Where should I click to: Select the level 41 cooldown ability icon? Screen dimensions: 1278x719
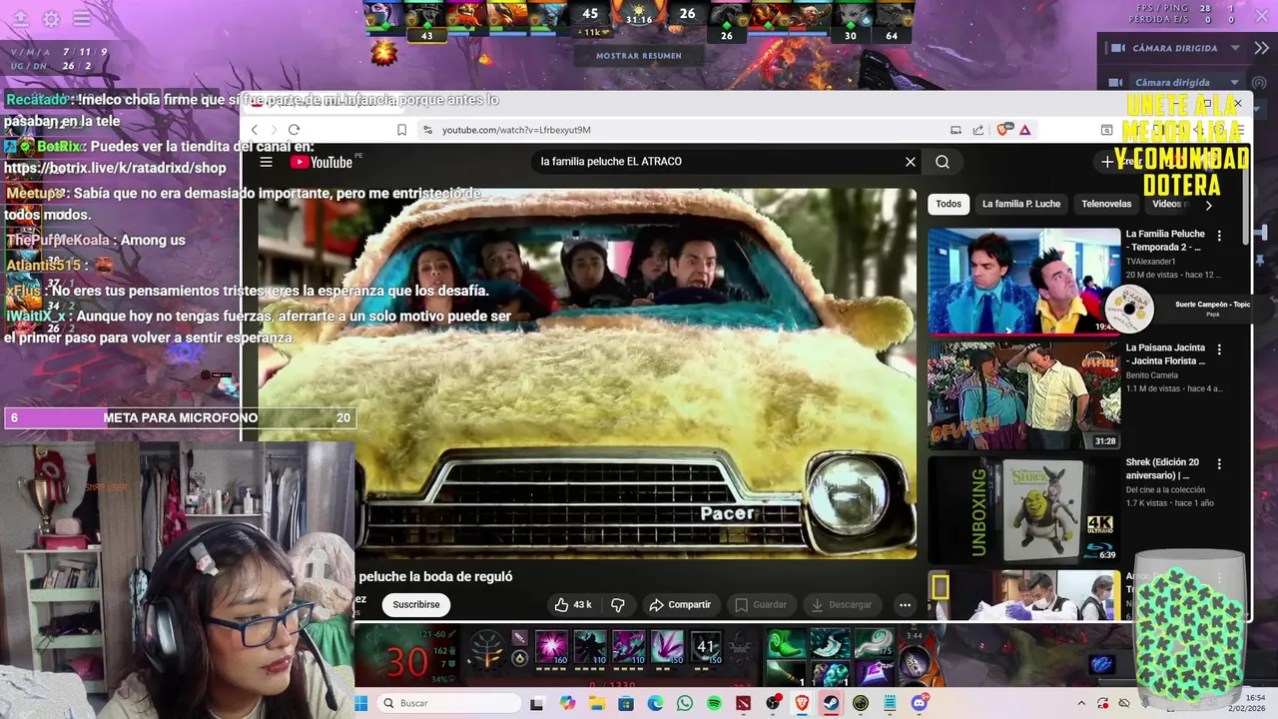[x=707, y=647]
